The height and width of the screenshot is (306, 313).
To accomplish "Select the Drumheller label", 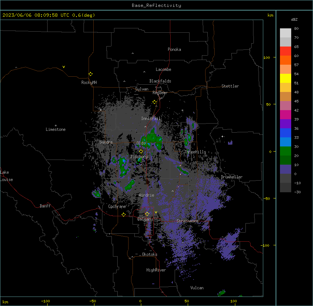I will click(x=232, y=177).
